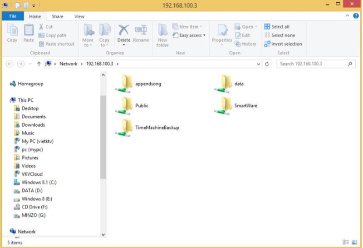363x248 pixels.
Task: Open the Share ribbon tab
Action: [x=57, y=16]
